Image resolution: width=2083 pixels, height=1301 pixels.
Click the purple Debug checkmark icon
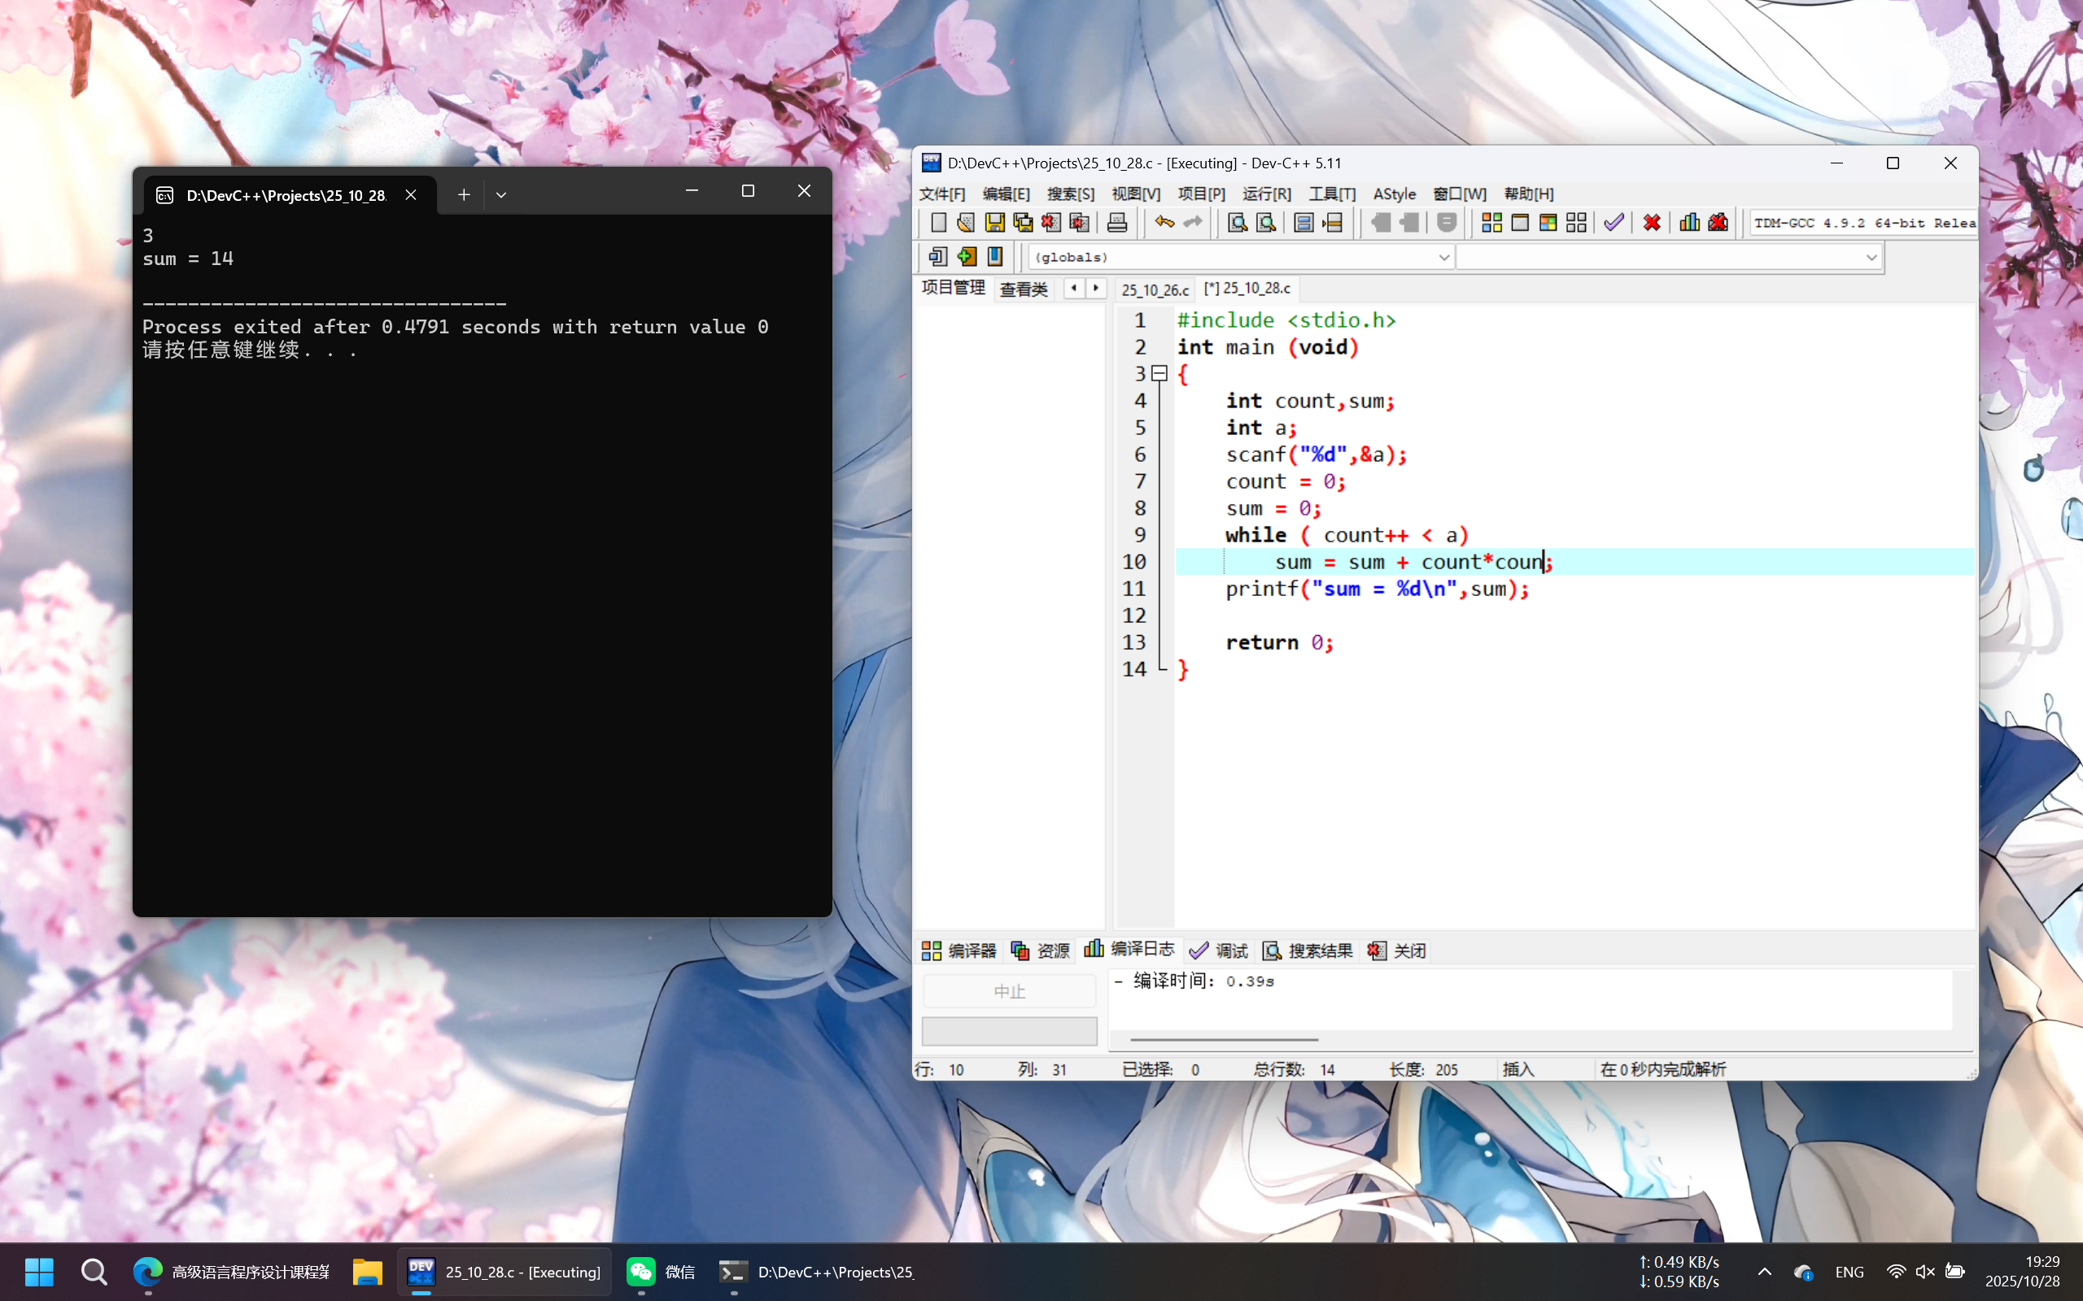pyautogui.click(x=1614, y=223)
